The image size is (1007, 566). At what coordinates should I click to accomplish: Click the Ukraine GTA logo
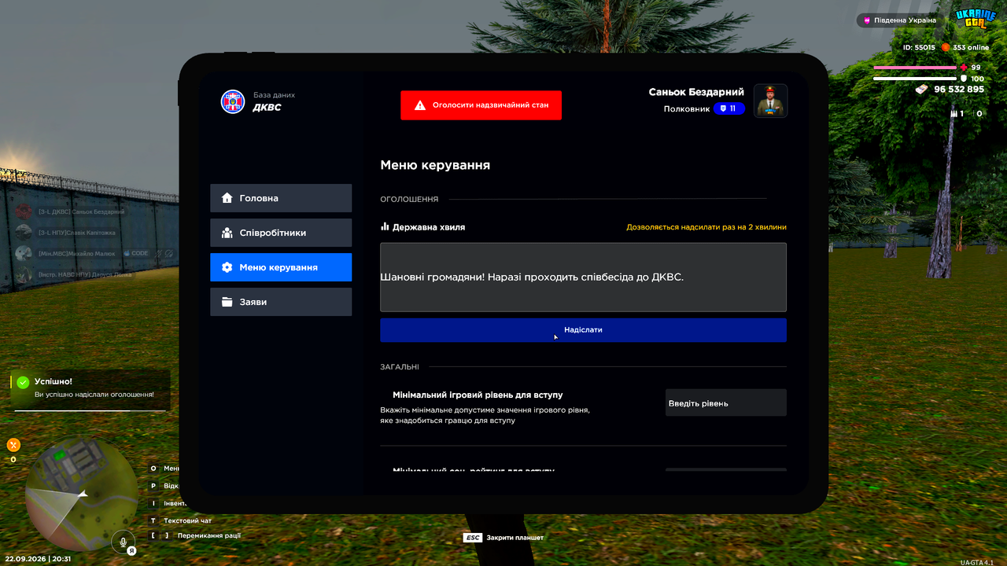tap(976, 20)
